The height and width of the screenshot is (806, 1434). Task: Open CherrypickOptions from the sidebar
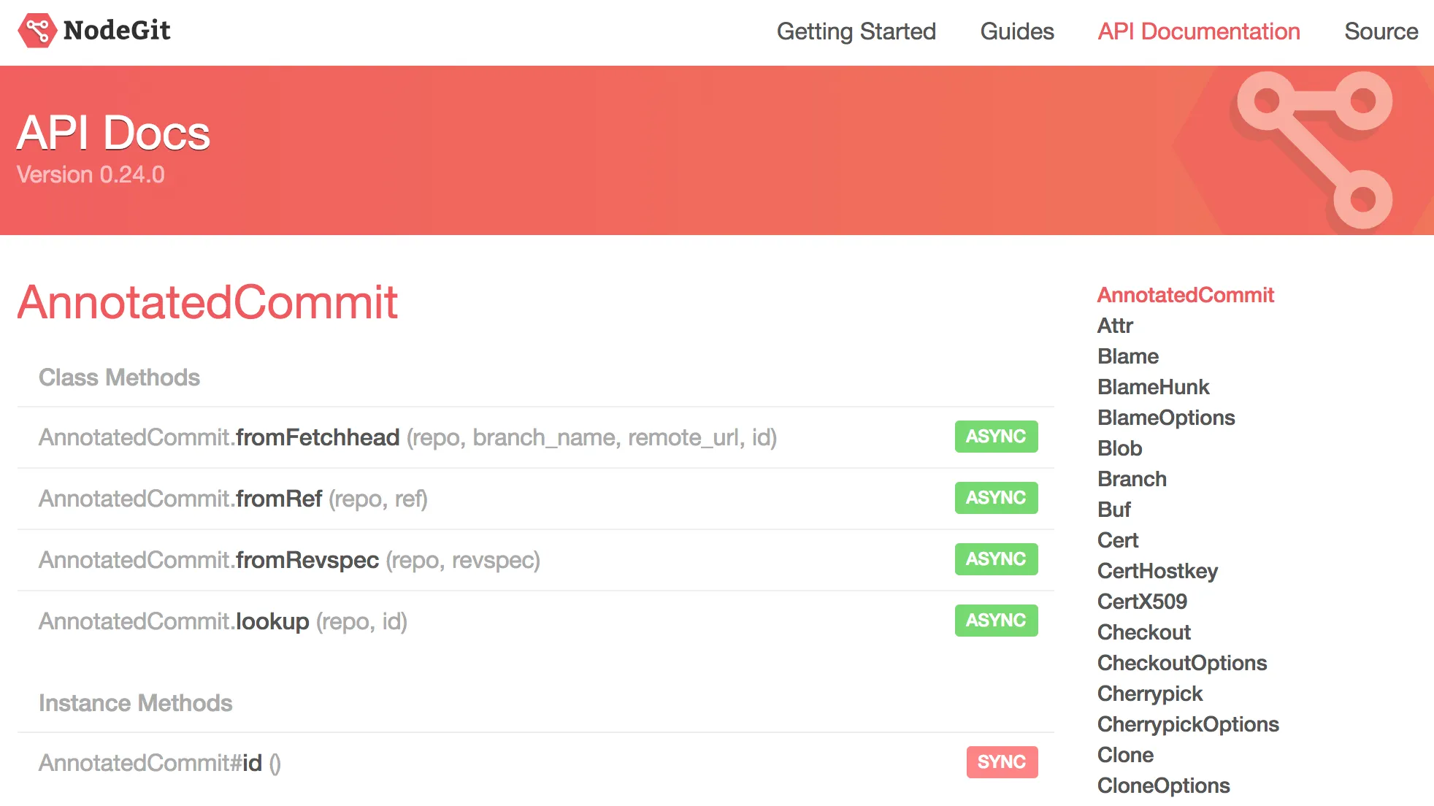(1188, 724)
